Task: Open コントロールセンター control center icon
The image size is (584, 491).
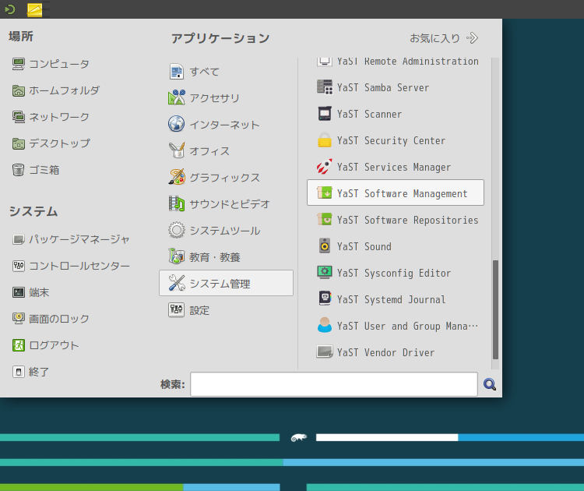Action: pyautogui.click(x=18, y=266)
